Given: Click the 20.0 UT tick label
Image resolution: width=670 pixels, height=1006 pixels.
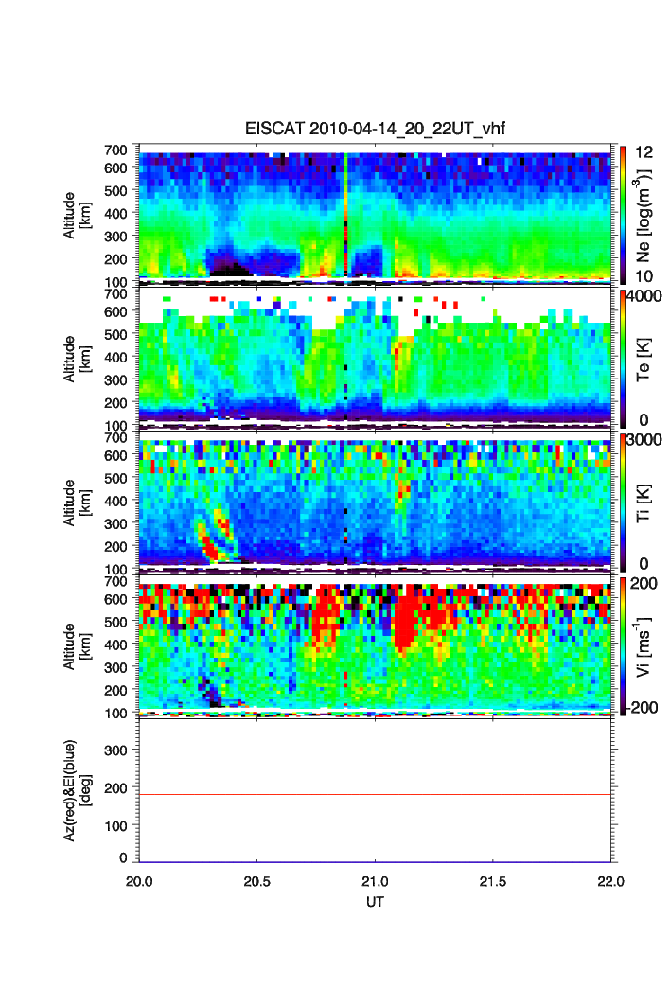Looking at the screenshot, I should [139, 881].
